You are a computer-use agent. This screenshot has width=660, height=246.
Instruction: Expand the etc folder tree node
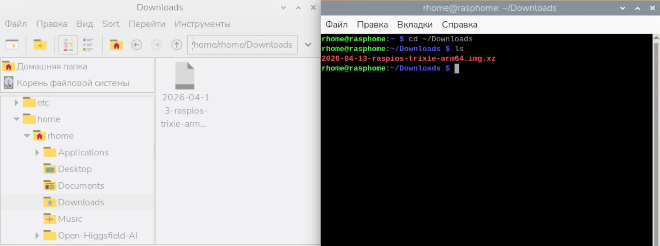16,102
